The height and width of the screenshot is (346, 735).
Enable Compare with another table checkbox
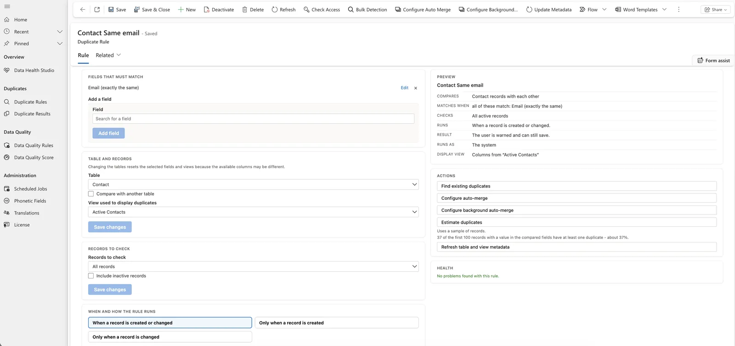(91, 194)
